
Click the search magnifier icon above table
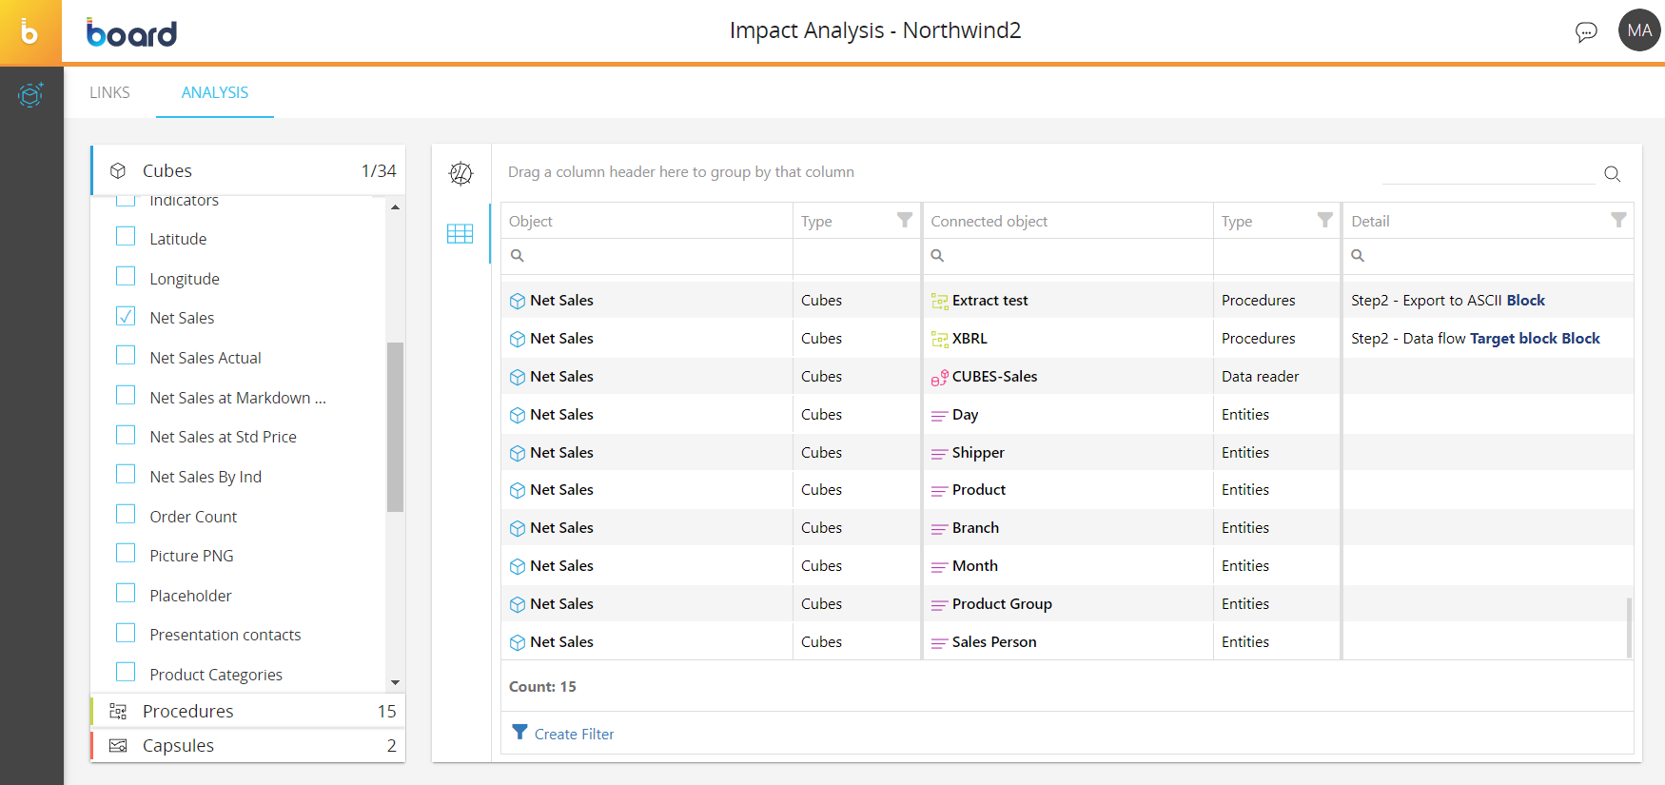click(1612, 173)
